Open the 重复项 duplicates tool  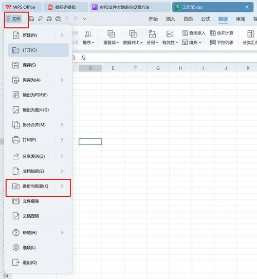(x=111, y=38)
